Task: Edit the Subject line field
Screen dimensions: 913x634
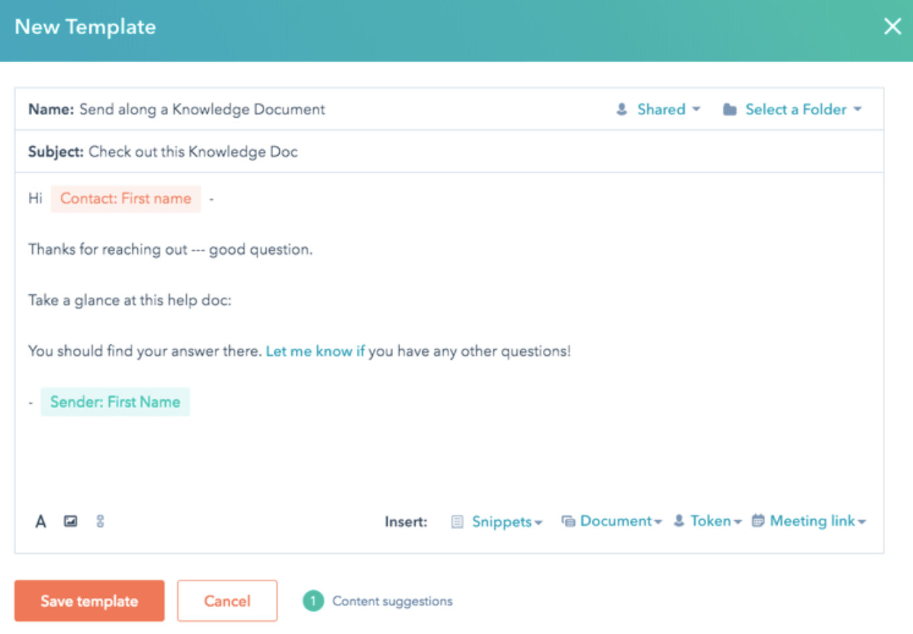Action: click(193, 151)
